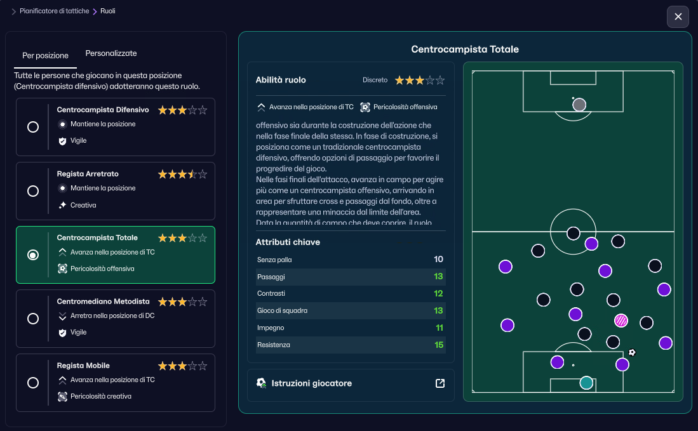Click the grey goalkeeper marker at top goal
Viewport: 698px width, 431px height.
(x=579, y=105)
